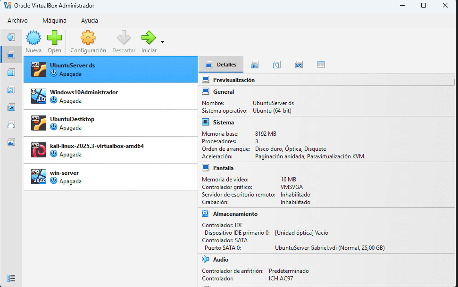Open the Extensions tool in left sidebar
This screenshot has width=458, height=287.
pos(11,72)
